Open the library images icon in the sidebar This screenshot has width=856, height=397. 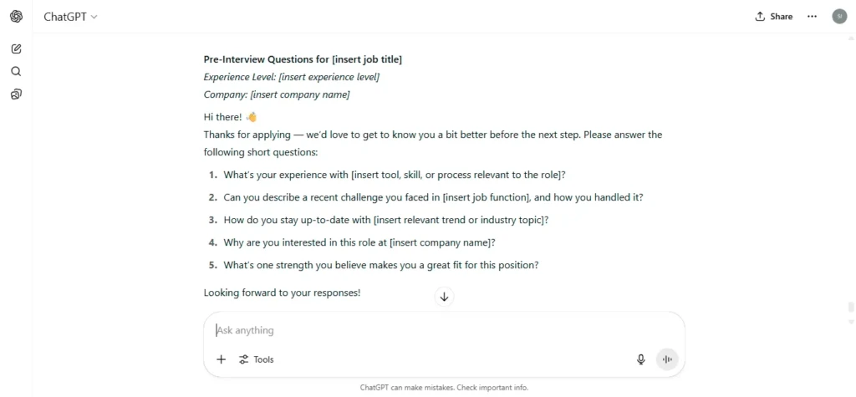17,94
